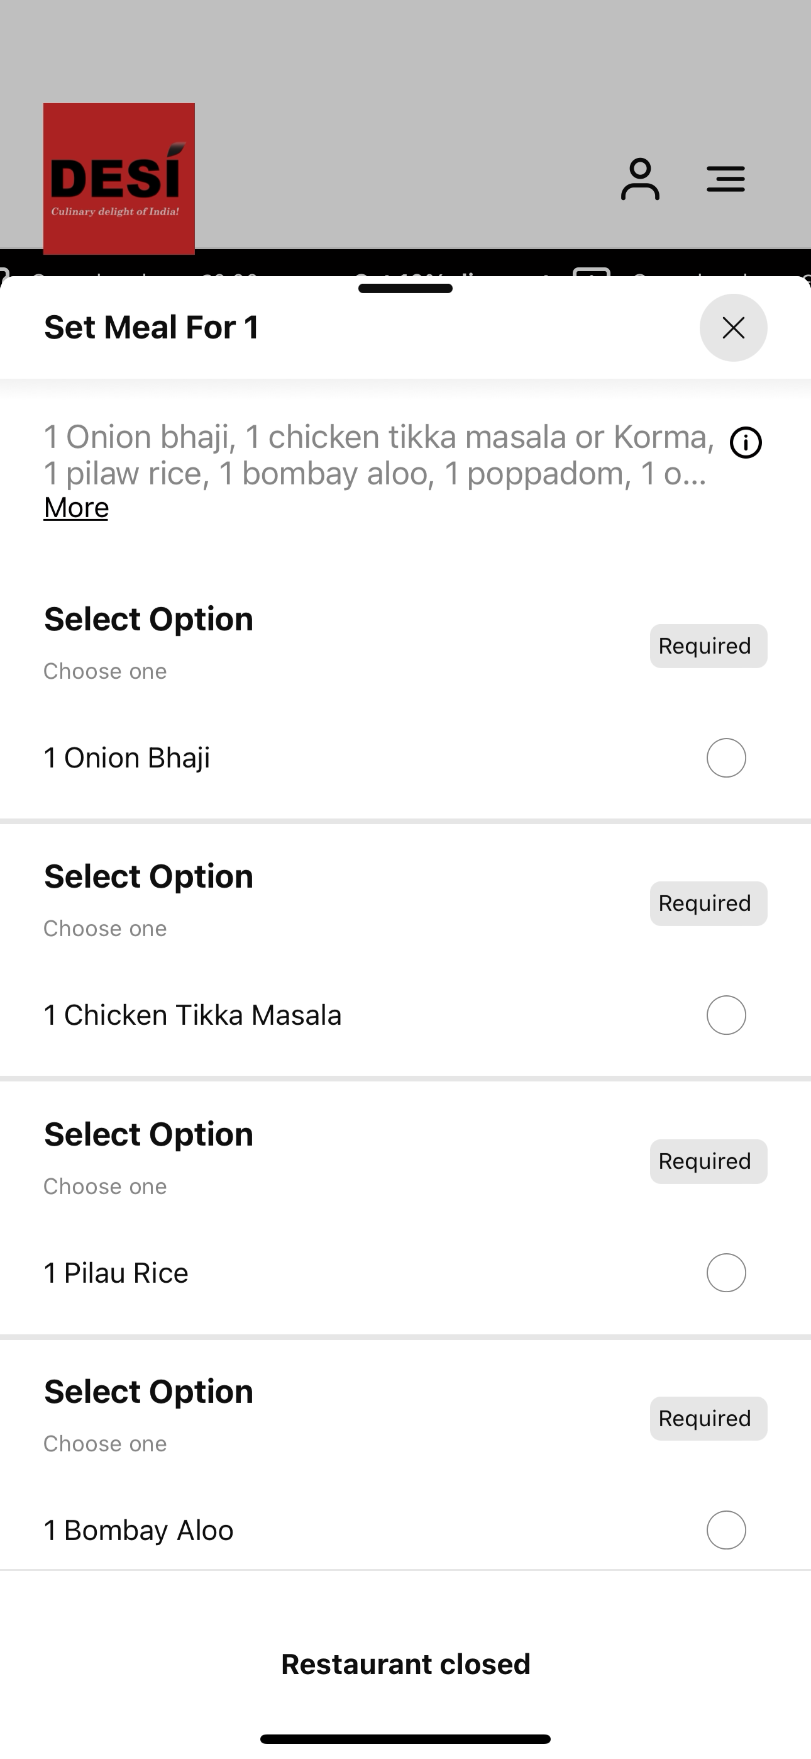
Task: Click the DESI restaurant logo
Action: 119,179
